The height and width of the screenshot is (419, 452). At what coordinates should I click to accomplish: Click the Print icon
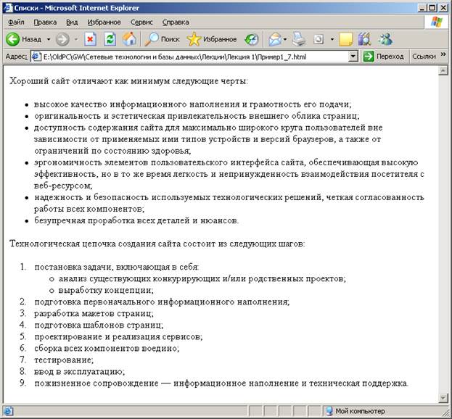pyautogui.click(x=299, y=39)
